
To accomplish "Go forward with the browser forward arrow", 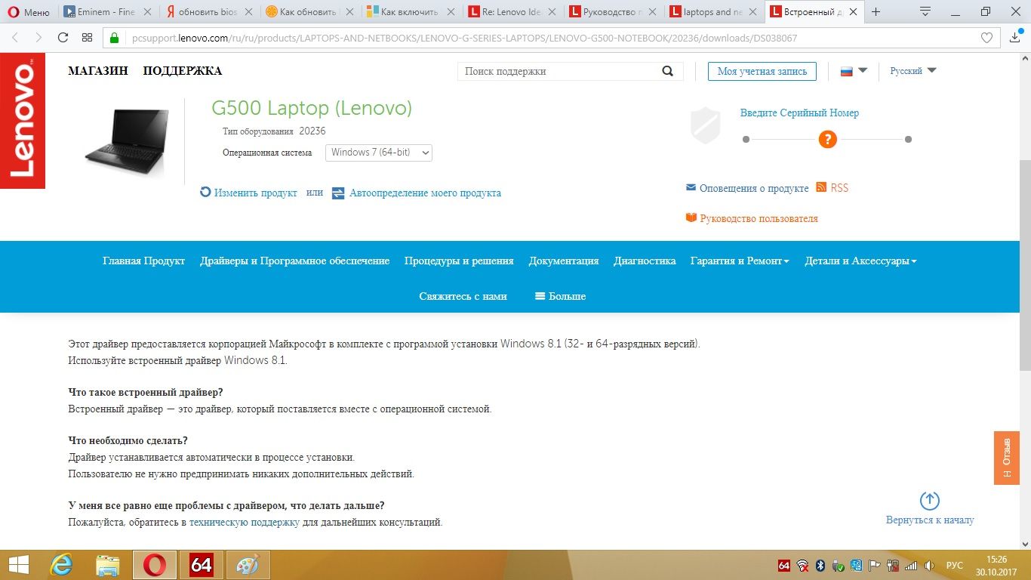I will 39,38.
